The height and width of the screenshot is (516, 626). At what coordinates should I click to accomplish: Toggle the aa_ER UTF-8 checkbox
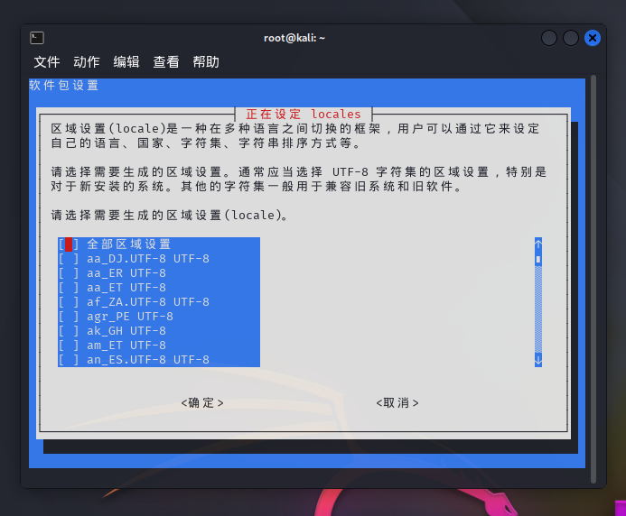pos(69,273)
